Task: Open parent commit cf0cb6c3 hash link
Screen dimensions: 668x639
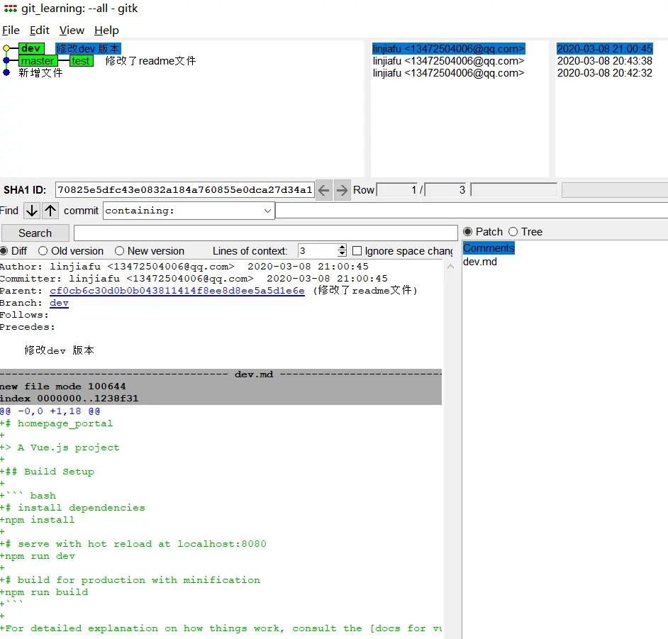Action: (x=177, y=291)
